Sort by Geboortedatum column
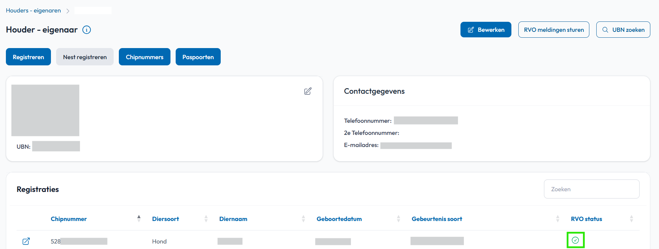 pos(339,219)
